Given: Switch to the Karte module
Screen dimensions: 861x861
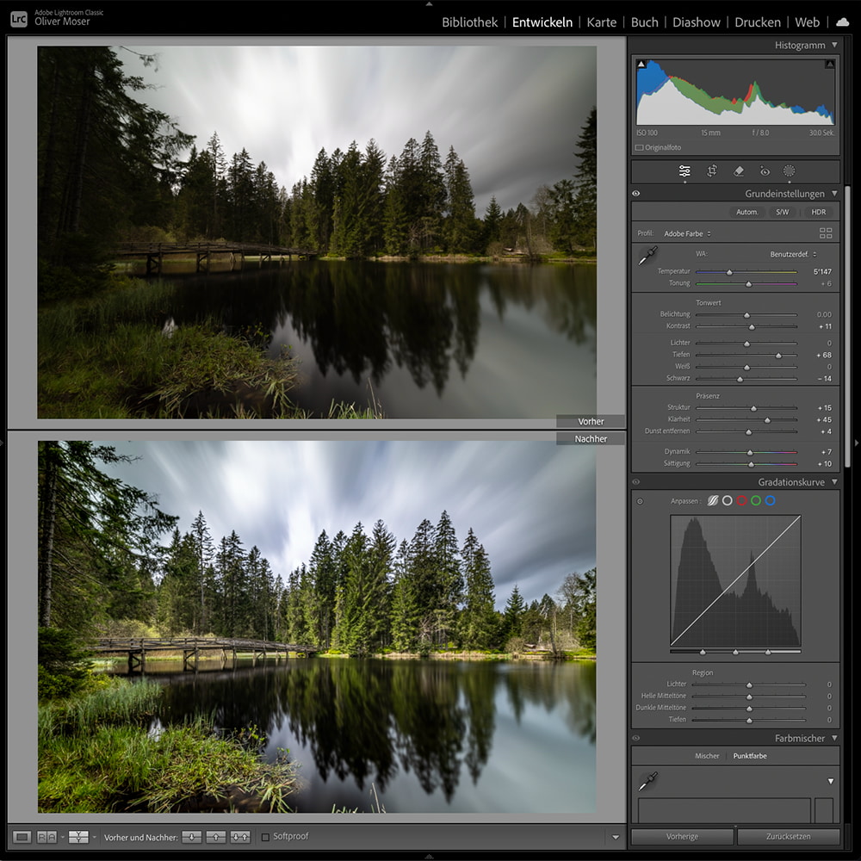Looking at the screenshot, I should (601, 22).
